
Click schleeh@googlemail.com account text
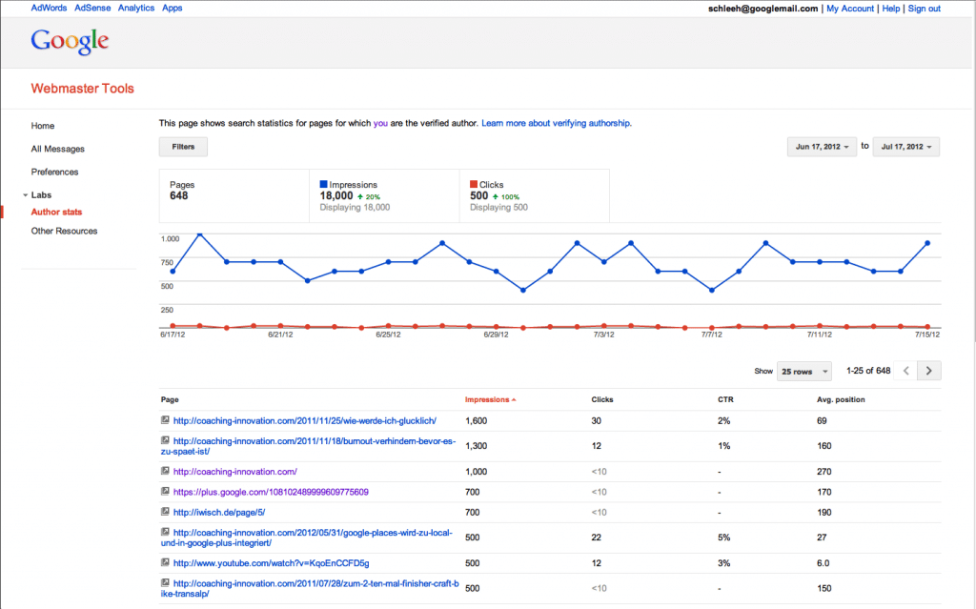pyautogui.click(x=763, y=9)
